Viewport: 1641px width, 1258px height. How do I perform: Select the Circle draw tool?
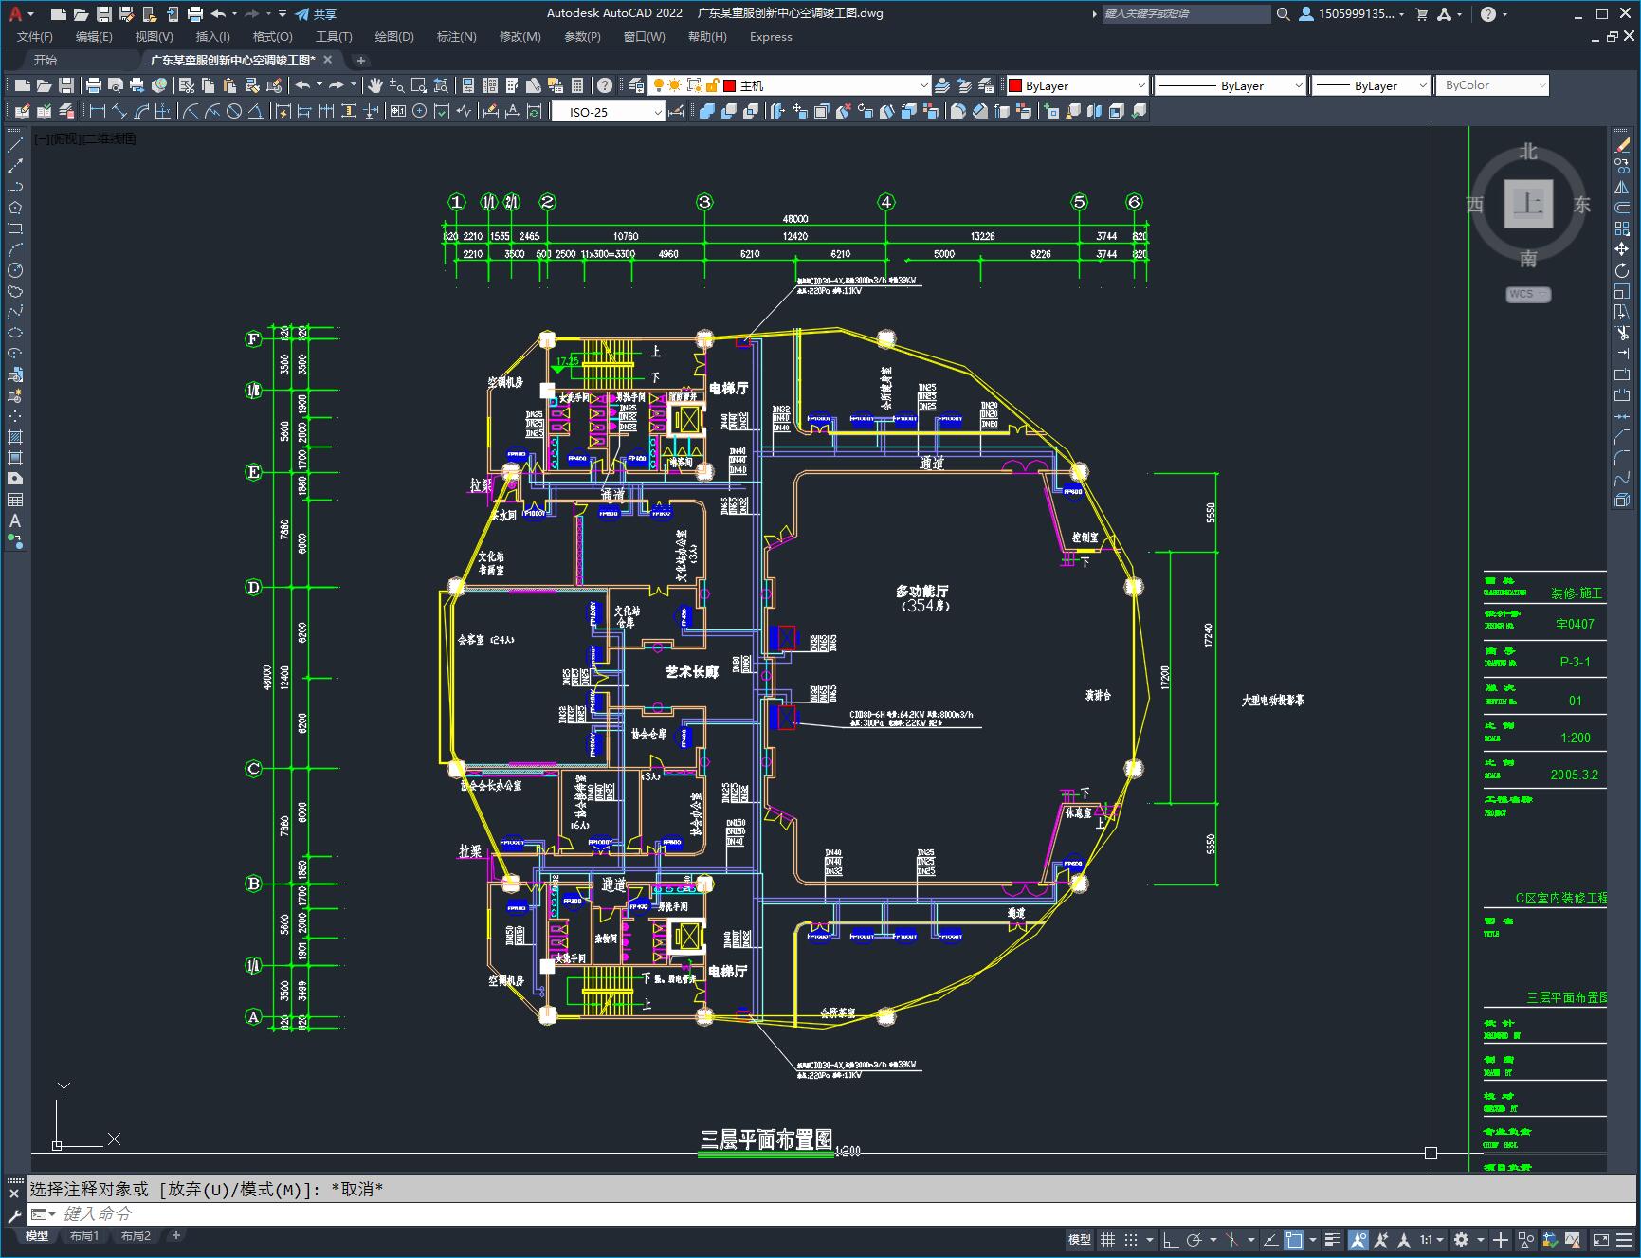point(14,270)
